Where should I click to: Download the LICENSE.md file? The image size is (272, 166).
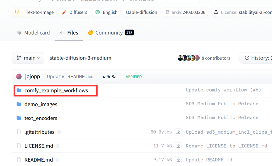point(178,146)
